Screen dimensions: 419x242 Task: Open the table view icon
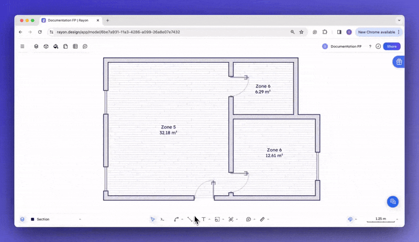click(75, 47)
